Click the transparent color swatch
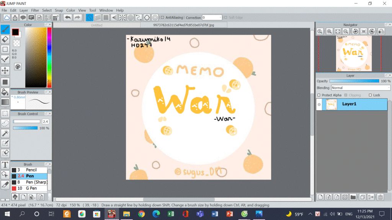 point(16,44)
